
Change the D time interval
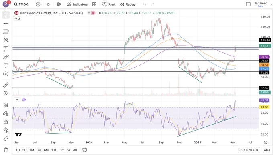point(49,4)
